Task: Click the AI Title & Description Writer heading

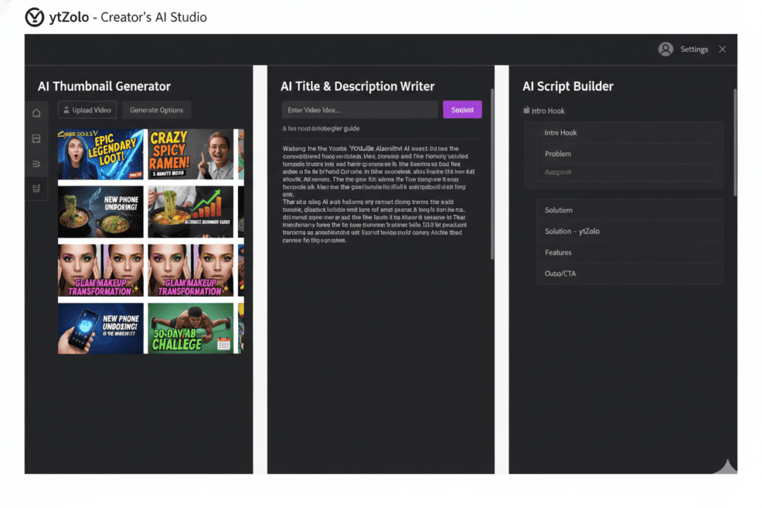Action: click(357, 86)
